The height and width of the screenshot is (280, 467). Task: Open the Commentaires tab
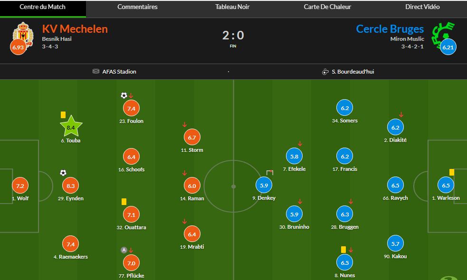[x=137, y=7]
